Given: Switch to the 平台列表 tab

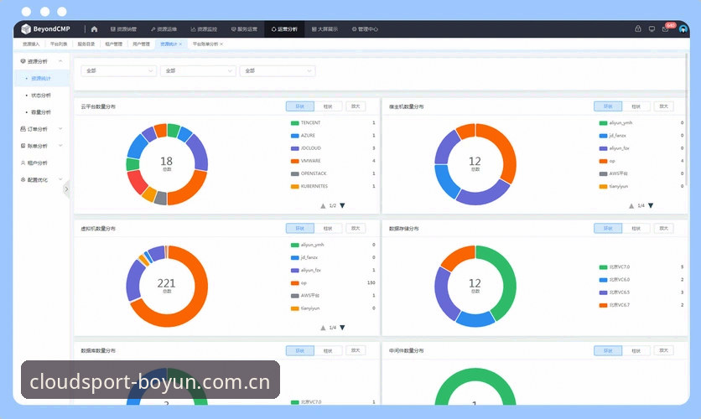Looking at the screenshot, I should pos(59,44).
